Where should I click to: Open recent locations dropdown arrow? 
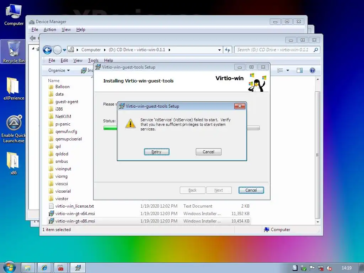[x=64, y=50]
